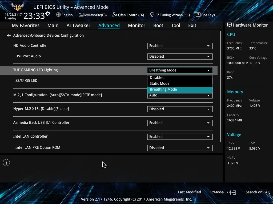Click the Memory section heading
This screenshot has height=204, width=273.
[x=235, y=92]
